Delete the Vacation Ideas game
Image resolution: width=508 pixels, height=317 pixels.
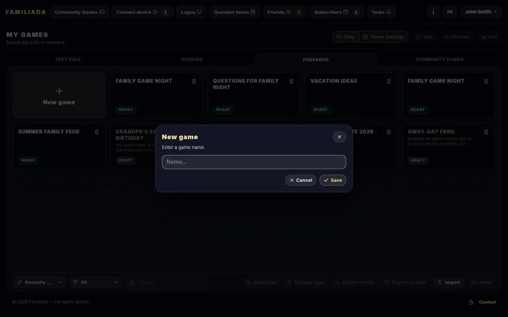[389, 82]
